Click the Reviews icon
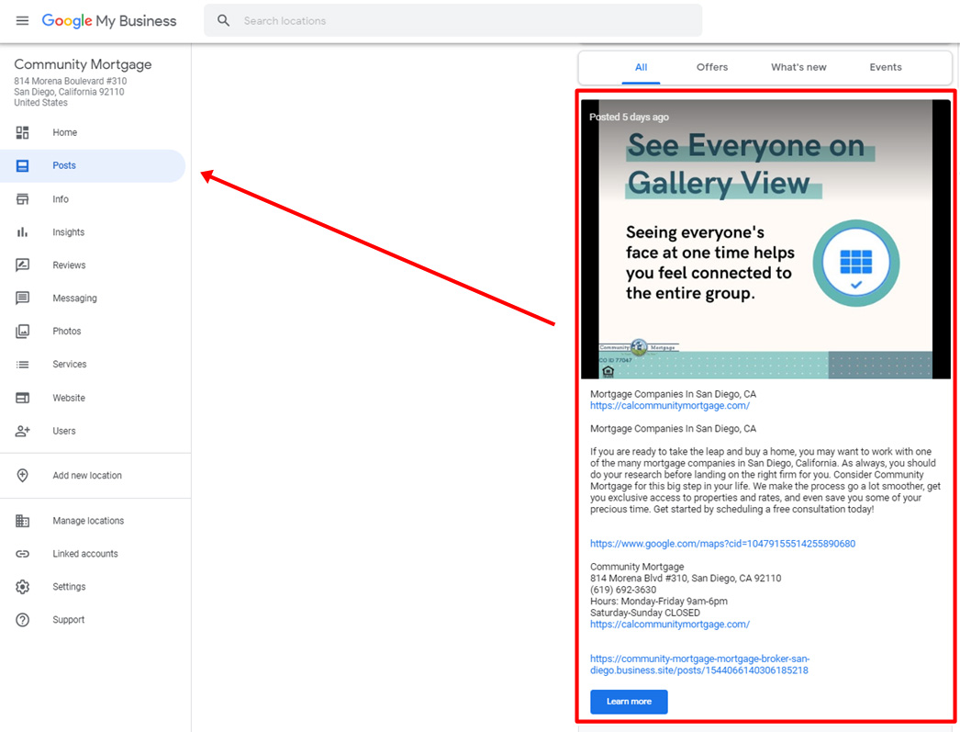The height and width of the screenshot is (732, 960). [x=23, y=265]
